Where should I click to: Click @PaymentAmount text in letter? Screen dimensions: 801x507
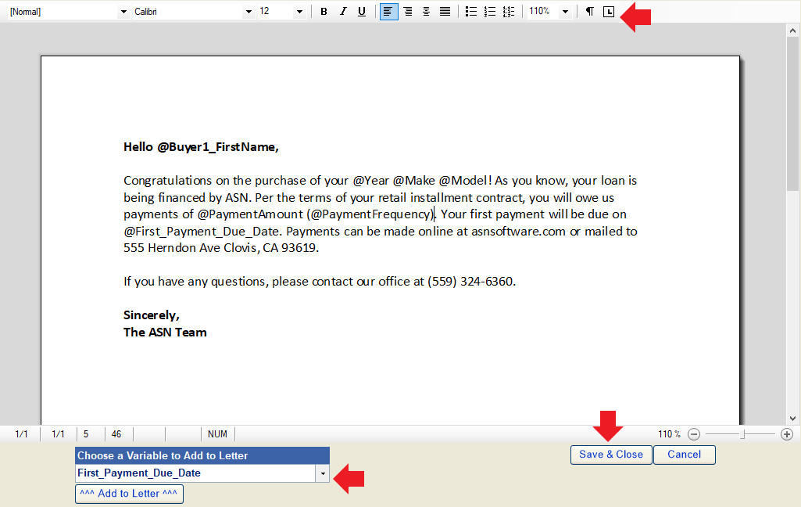[250, 214]
